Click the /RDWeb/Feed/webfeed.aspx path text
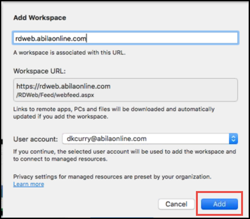 (x=55, y=95)
